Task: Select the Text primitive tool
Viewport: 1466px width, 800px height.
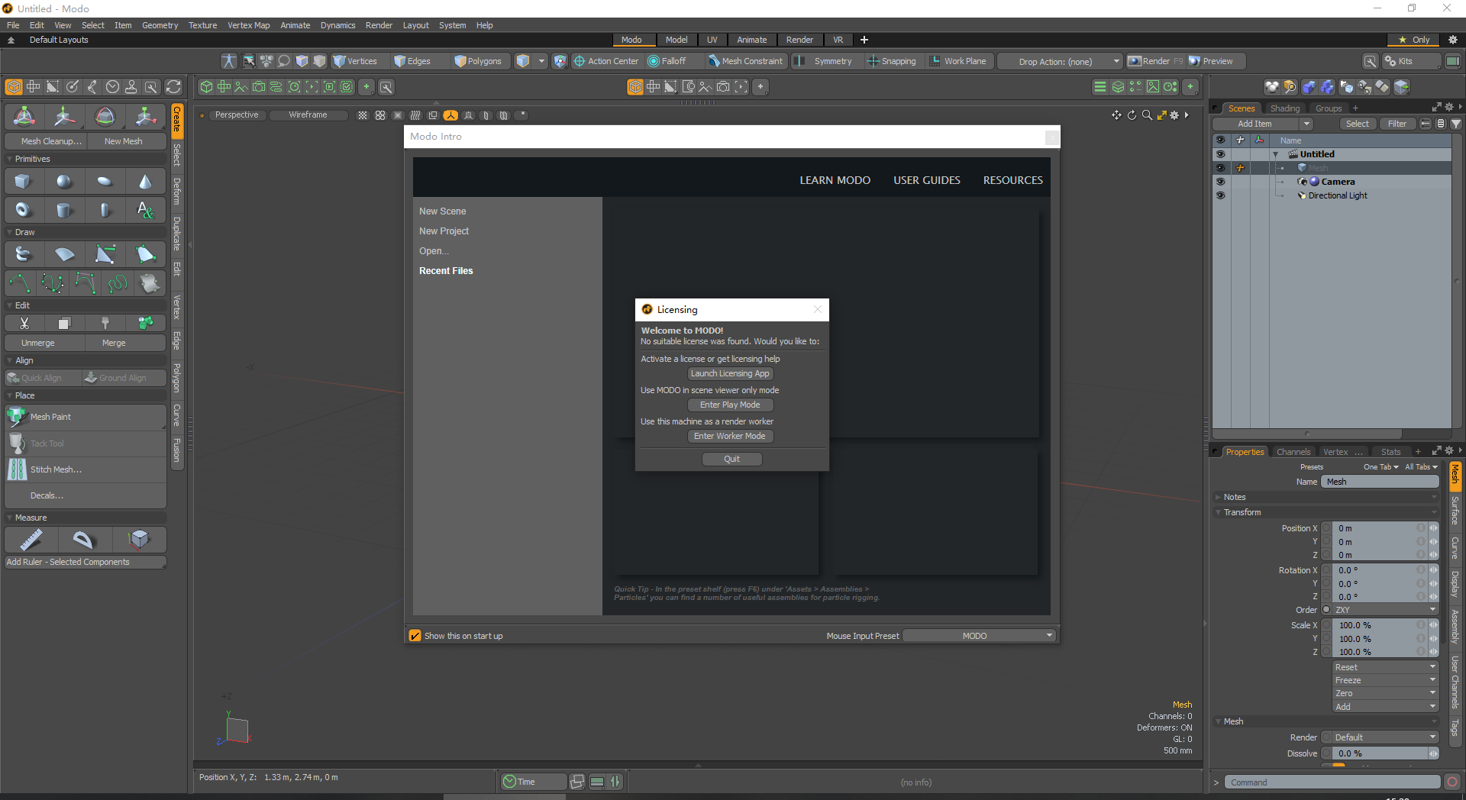Action: [145, 209]
